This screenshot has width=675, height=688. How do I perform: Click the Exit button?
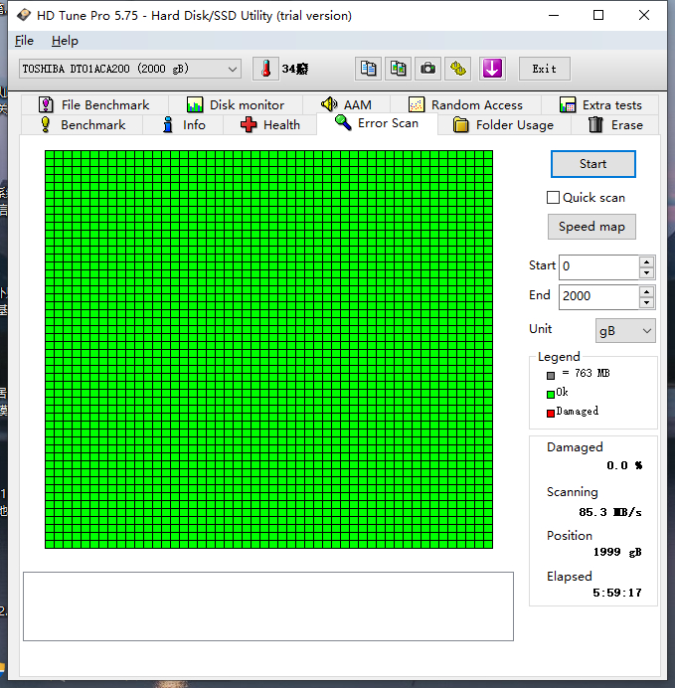coord(545,69)
